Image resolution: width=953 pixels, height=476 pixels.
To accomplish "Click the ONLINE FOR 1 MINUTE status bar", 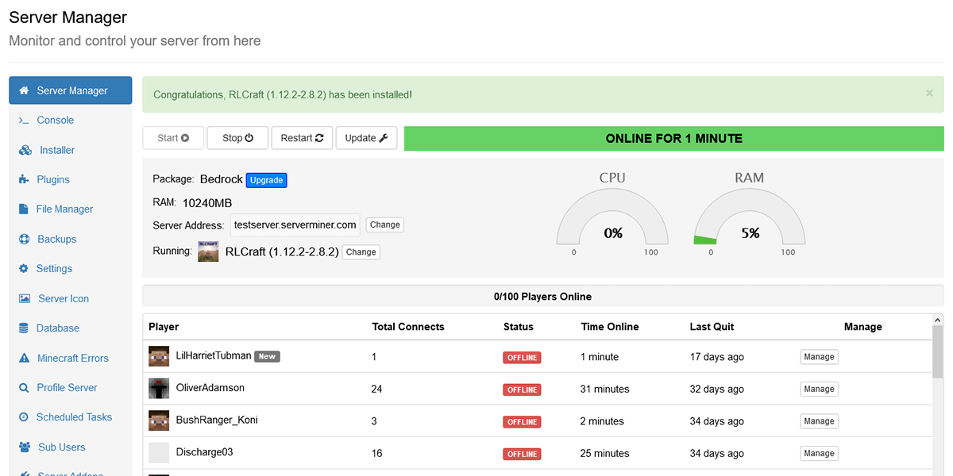I will pyautogui.click(x=674, y=138).
